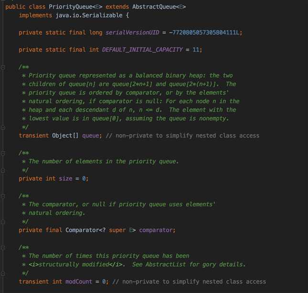Image resolution: width=308 pixels, height=293 pixels.
Task: Click the Object[] type keyword
Action: coord(65,136)
